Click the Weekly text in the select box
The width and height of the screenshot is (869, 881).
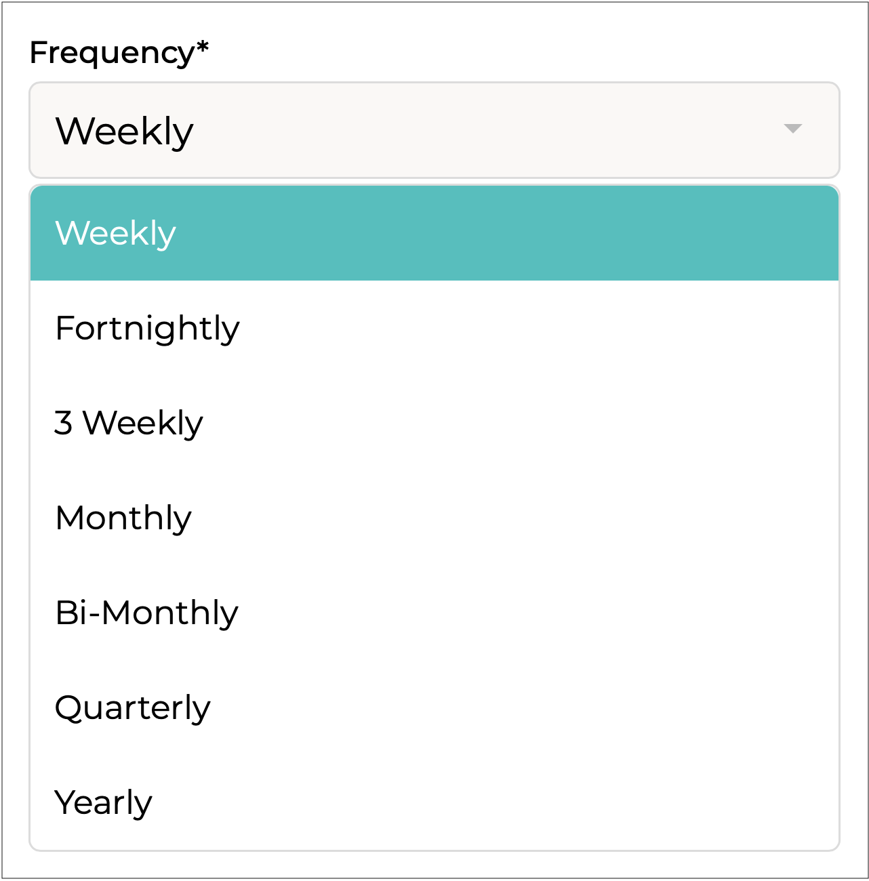point(125,131)
